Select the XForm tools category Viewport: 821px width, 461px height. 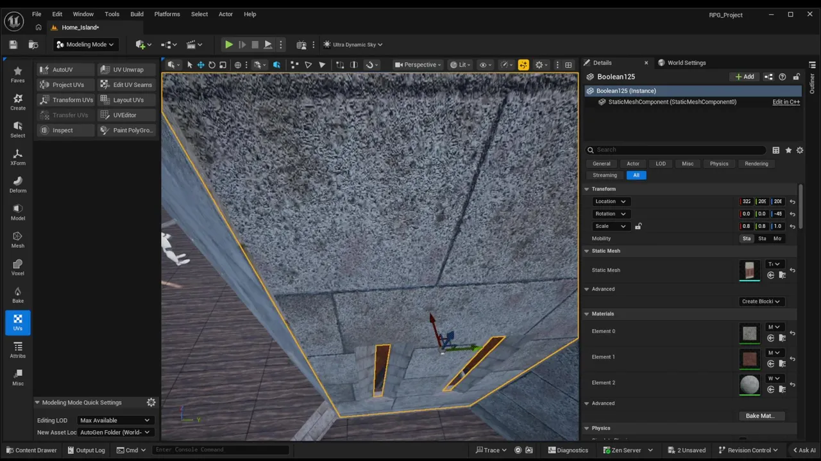tap(18, 157)
